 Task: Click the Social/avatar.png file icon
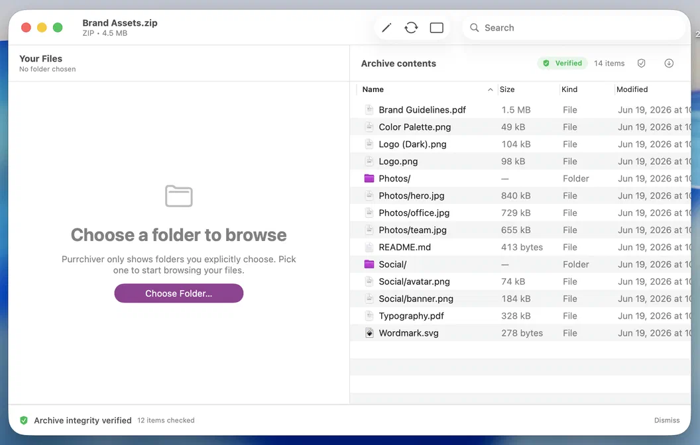pos(369,281)
